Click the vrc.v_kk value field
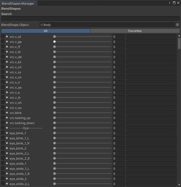This screenshot has height=187, width=181. pyautogui.click(x=119, y=62)
